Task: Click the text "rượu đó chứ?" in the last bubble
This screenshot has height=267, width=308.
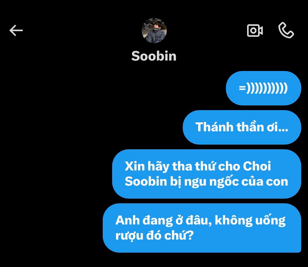Action: [x=155, y=235]
